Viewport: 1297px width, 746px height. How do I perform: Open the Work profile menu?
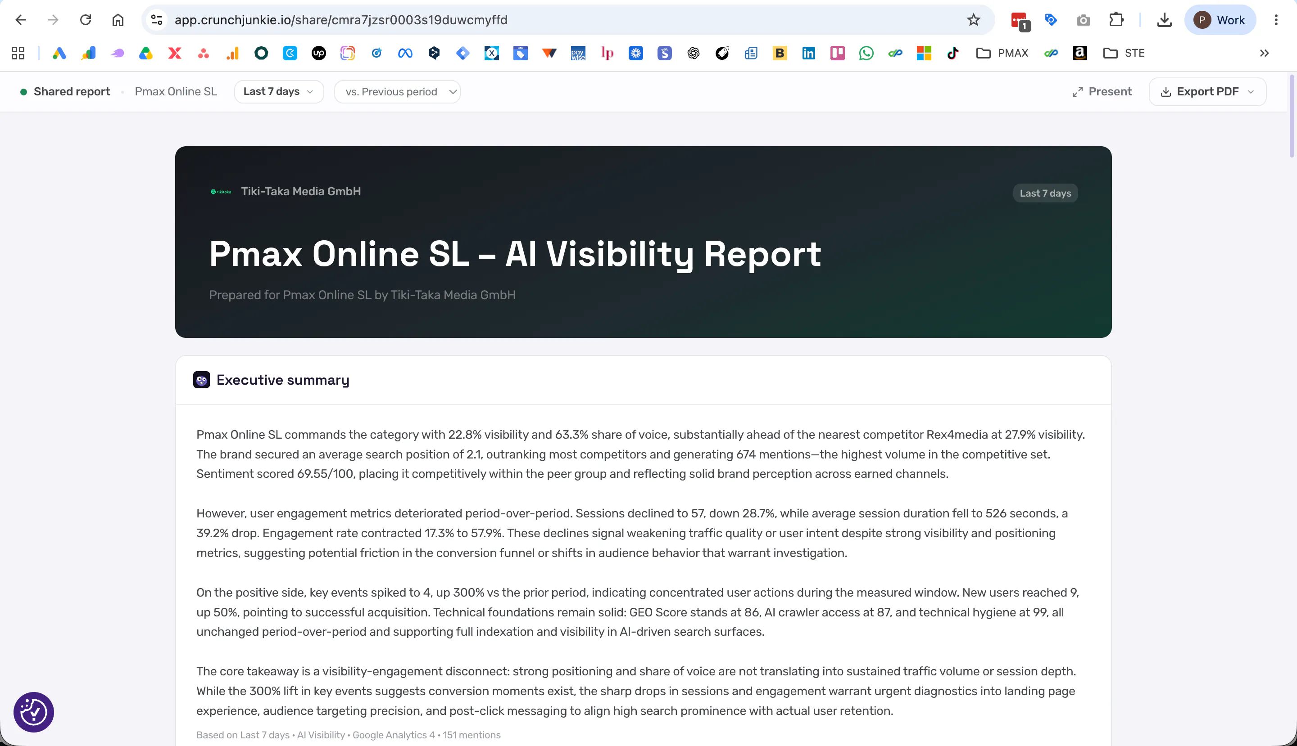(1220, 20)
